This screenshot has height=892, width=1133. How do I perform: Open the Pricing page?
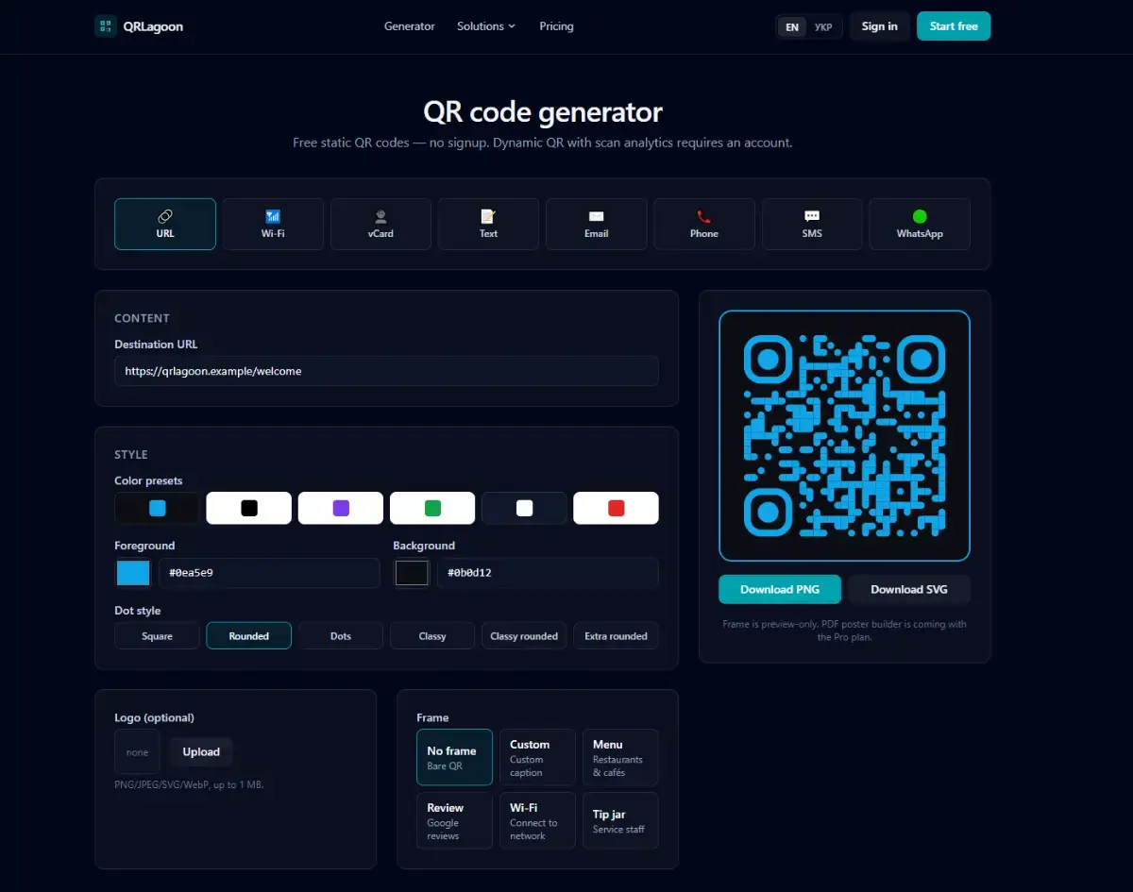556,26
